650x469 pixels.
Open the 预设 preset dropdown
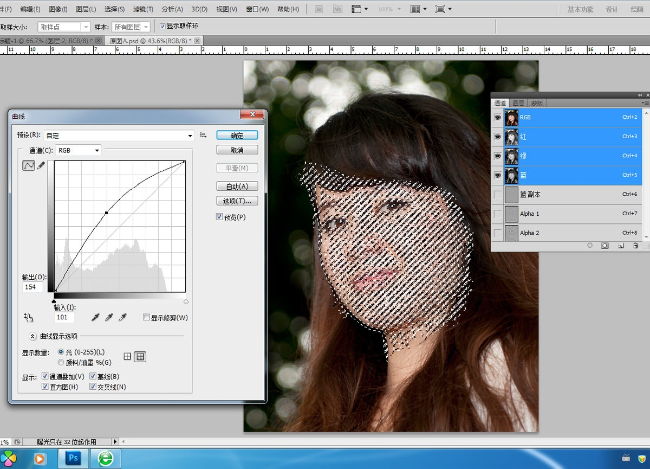119,136
